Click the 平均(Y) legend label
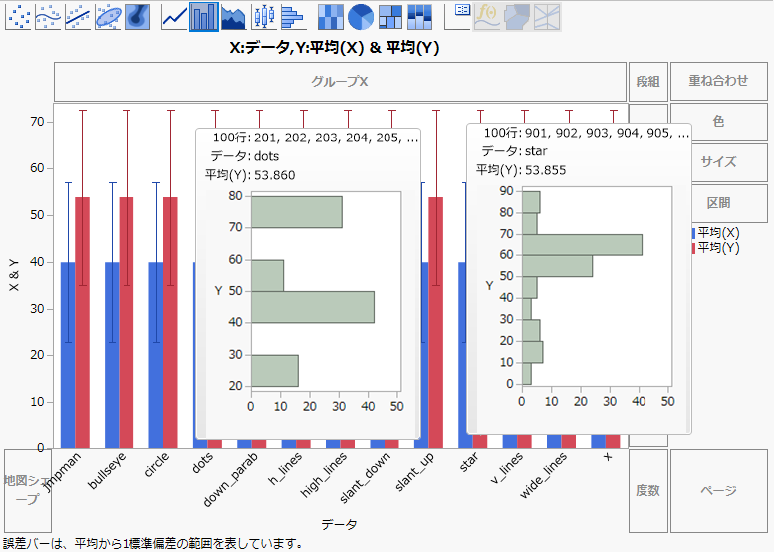 point(719,248)
